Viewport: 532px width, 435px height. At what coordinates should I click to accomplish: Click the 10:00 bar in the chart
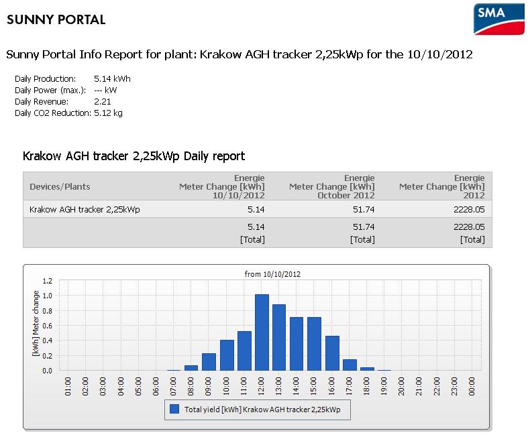(227, 355)
